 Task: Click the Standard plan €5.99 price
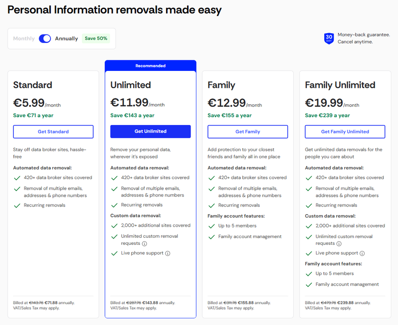pos(29,103)
